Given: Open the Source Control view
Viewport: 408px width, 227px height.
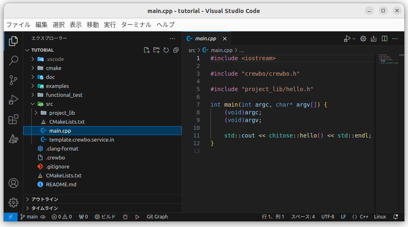Looking at the screenshot, I should 13,80.
